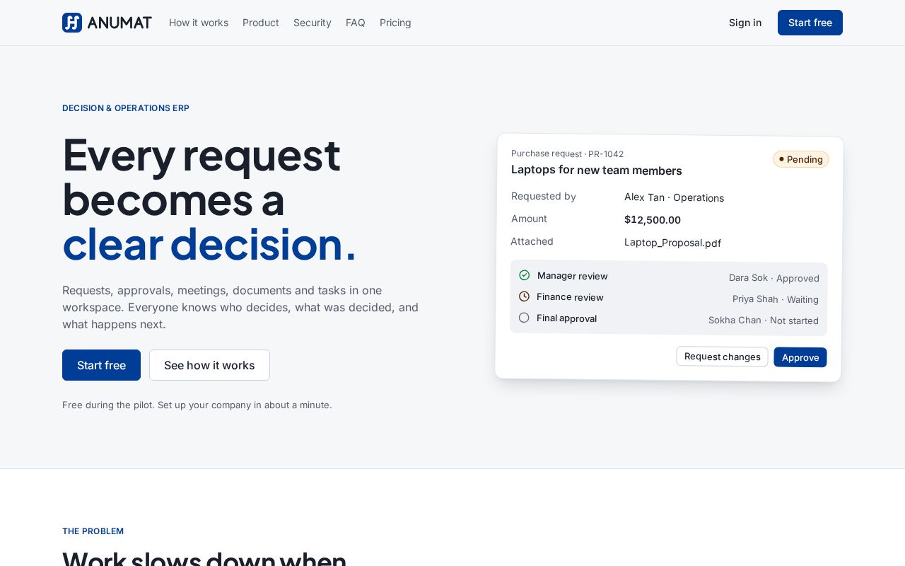Click the ANUMAT brand name text
Image resolution: width=905 pixels, height=566 pixels.
tap(119, 23)
